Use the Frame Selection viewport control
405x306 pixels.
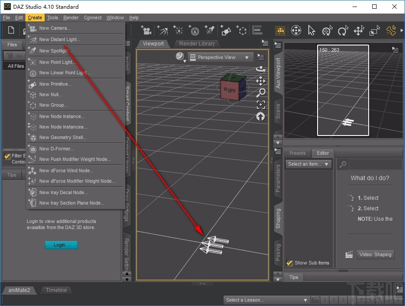[261, 104]
